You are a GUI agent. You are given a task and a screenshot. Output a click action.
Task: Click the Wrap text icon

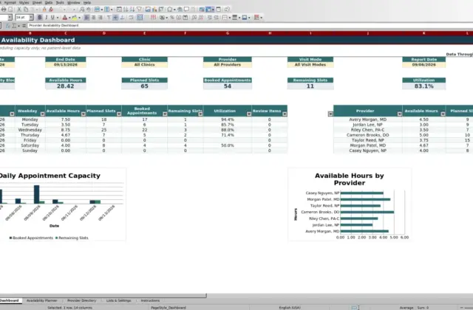[x=131, y=18]
